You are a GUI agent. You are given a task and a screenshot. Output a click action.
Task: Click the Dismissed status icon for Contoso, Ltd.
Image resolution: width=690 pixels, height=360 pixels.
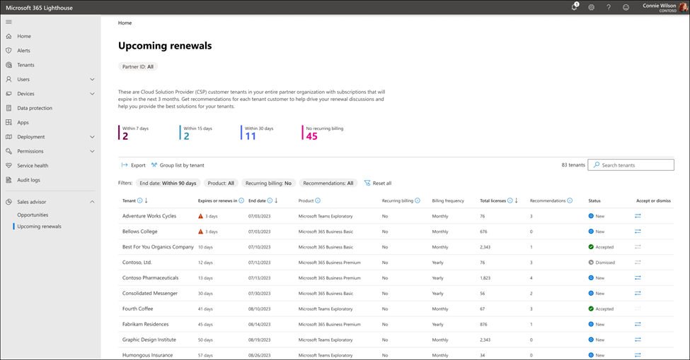pos(591,263)
